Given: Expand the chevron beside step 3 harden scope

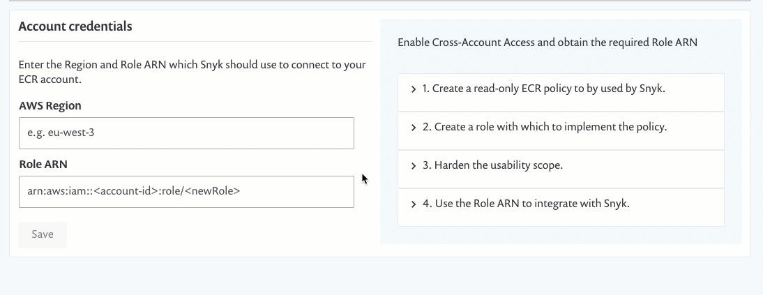Looking at the screenshot, I should 414,166.
